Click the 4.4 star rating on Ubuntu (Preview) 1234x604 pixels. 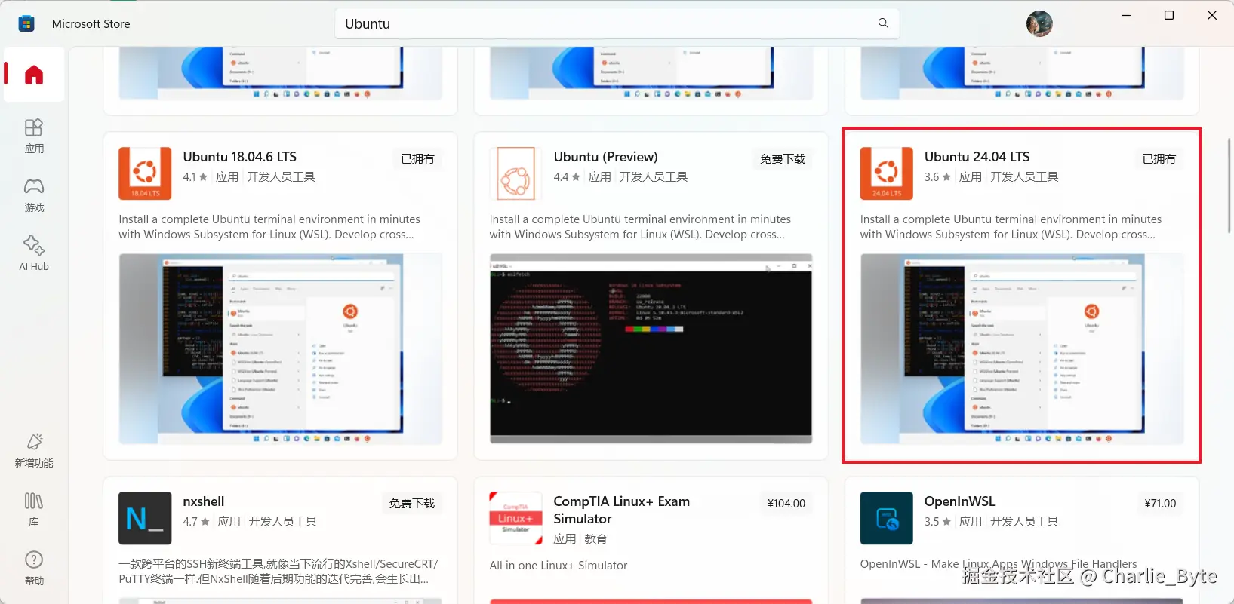coord(566,177)
